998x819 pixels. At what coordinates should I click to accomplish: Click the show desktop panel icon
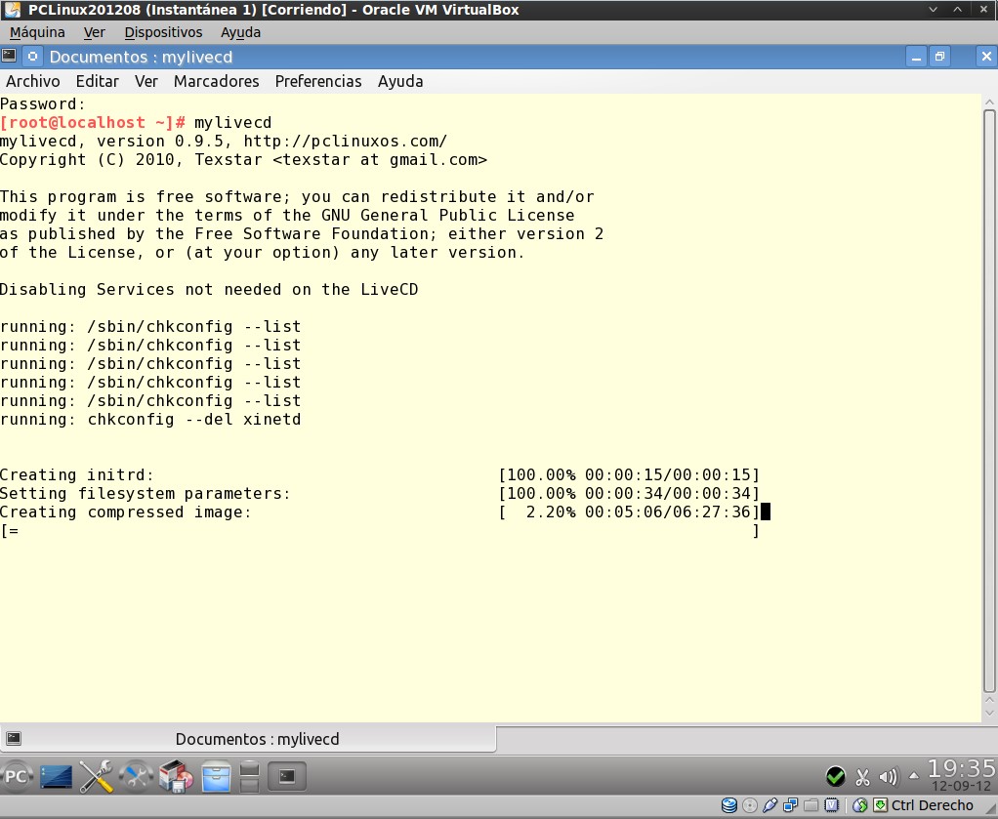coord(57,777)
